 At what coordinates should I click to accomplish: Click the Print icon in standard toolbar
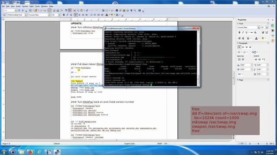click(x=58, y=10)
